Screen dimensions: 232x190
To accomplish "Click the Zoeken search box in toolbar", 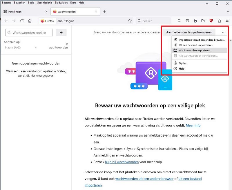I will (153, 21).
